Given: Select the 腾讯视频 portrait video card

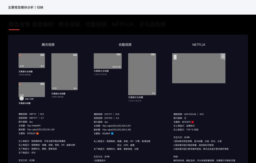Looking at the screenshot, I should tap(65, 72).
